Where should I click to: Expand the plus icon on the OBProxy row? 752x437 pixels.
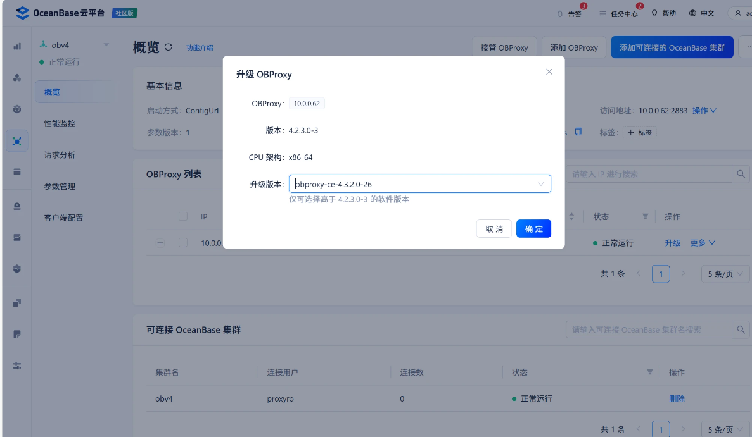click(x=160, y=242)
